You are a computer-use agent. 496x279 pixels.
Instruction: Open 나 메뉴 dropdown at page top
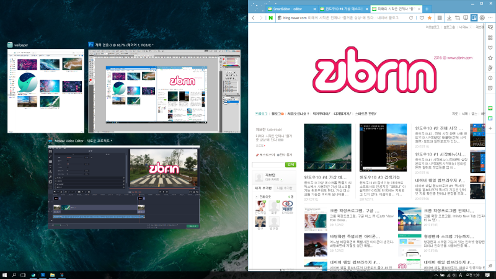tap(464, 27)
